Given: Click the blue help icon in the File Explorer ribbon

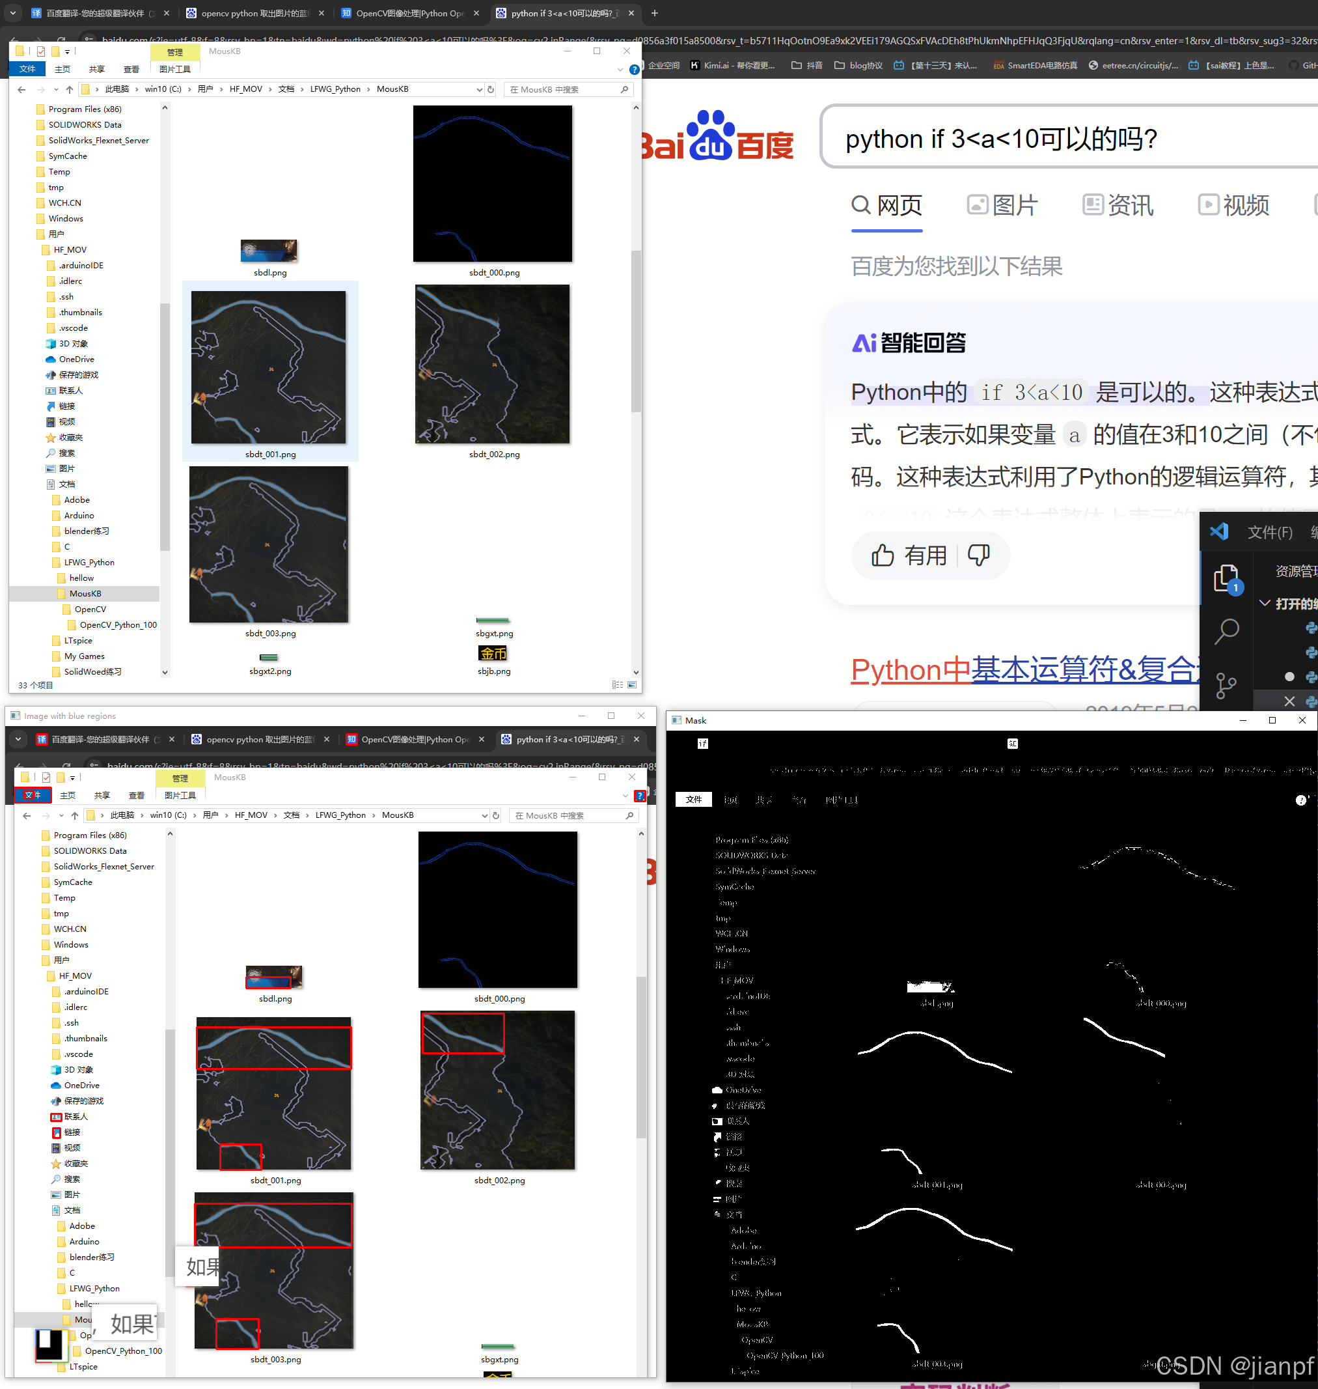Looking at the screenshot, I should [x=635, y=70].
